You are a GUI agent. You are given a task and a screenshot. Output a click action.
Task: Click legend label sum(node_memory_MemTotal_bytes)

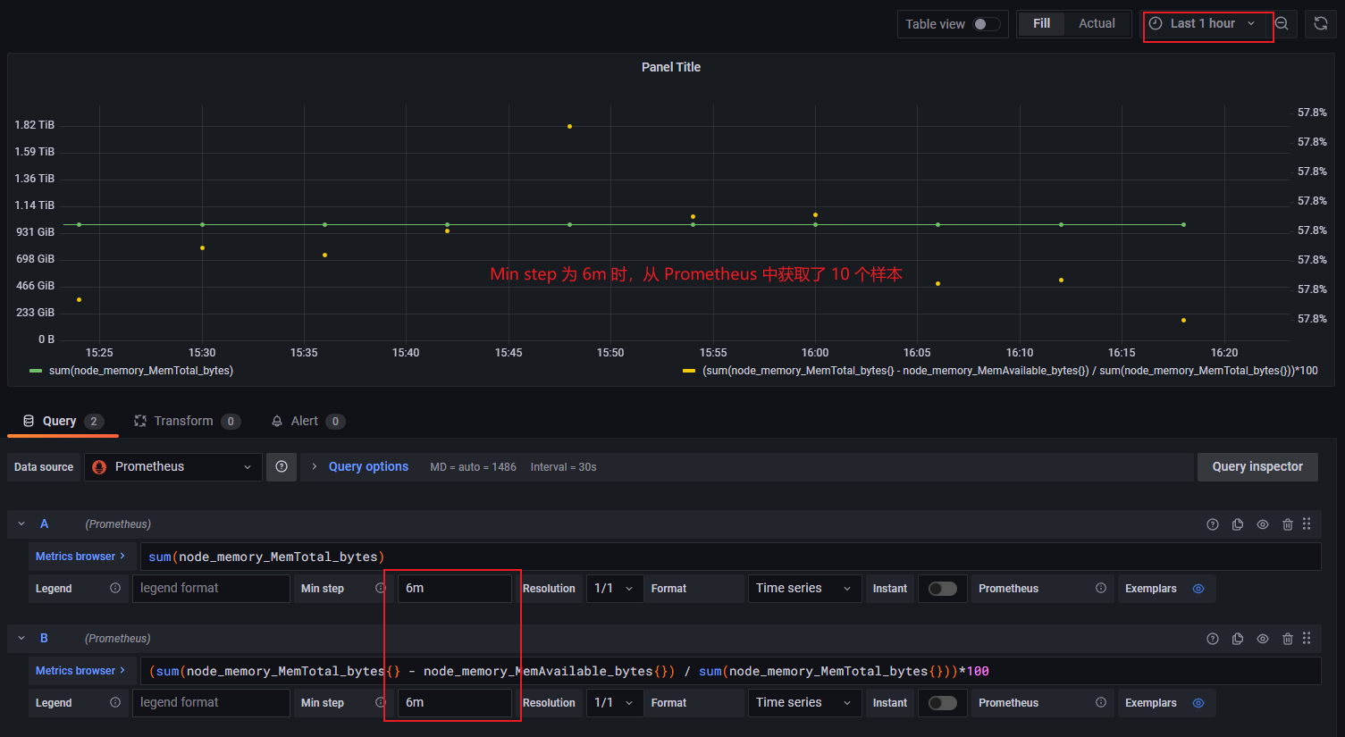[x=141, y=371]
